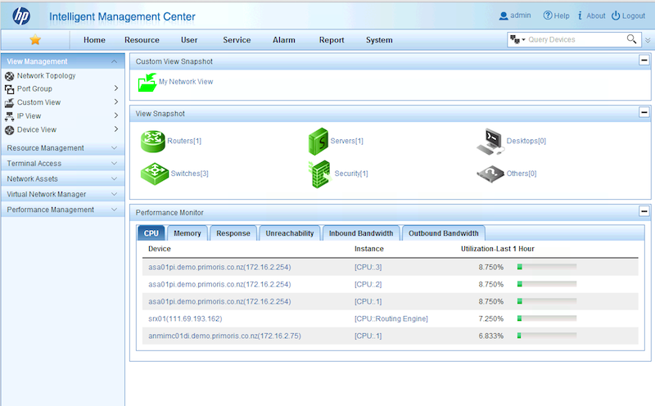Click utilization bar for srx01 row

[547, 318]
